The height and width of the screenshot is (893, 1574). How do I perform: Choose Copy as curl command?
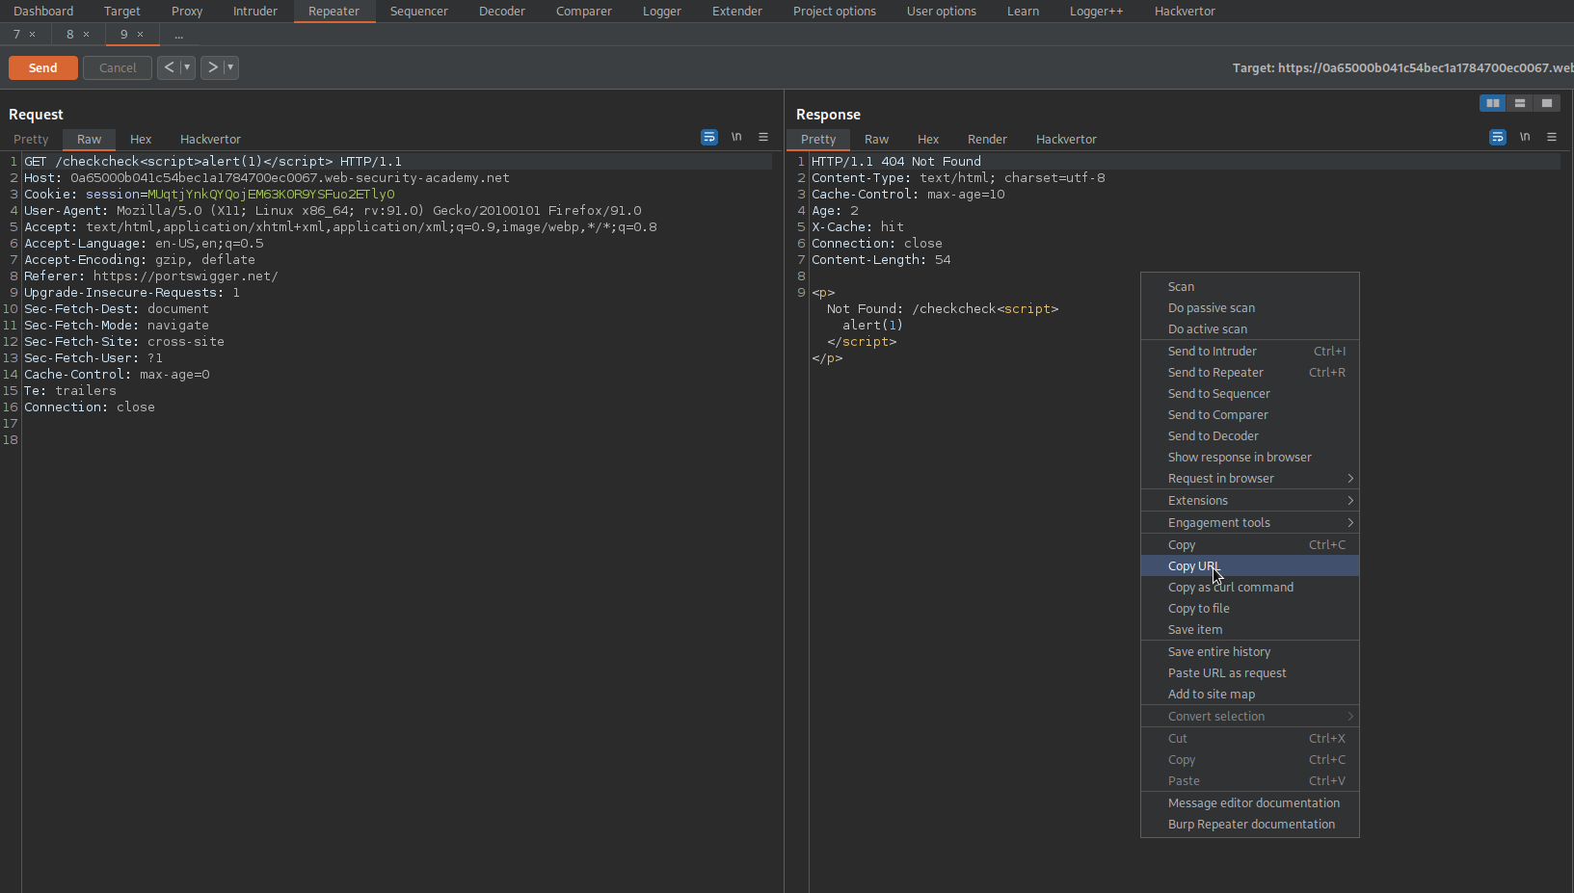[x=1250, y=588]
